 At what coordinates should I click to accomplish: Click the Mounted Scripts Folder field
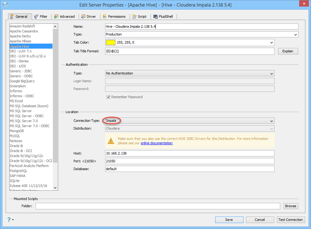158,206
